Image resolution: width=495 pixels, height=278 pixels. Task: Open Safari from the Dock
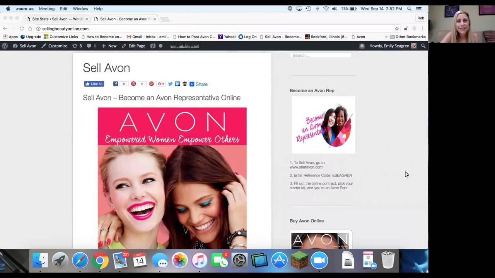click(x=80, y=261)
